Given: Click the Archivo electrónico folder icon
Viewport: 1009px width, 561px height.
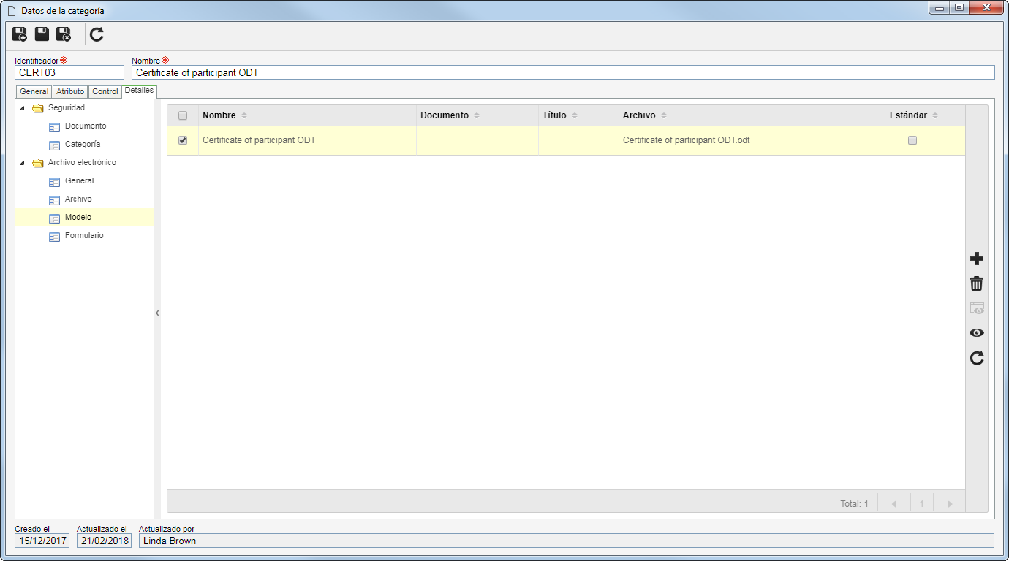Looking at the screenshot, I should [38, 163].
